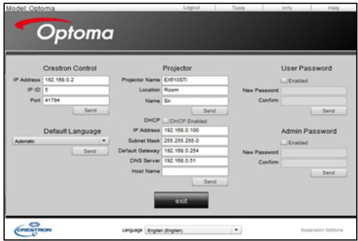The image size is (358, 241).
Task: Click the Port field showing 41794
Action: (76, 101)
